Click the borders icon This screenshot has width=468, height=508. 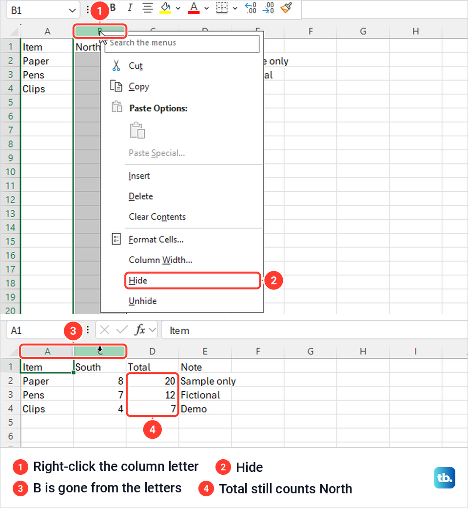point(222,8)
